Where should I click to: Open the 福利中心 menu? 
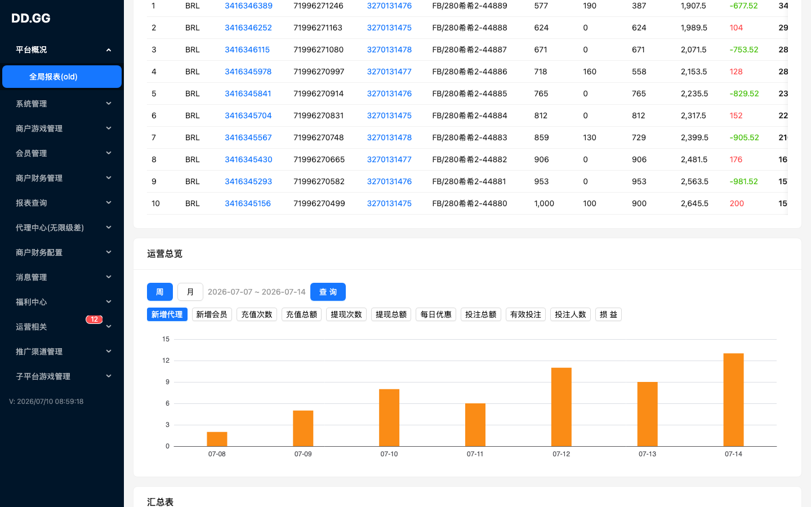click(62, 302)
